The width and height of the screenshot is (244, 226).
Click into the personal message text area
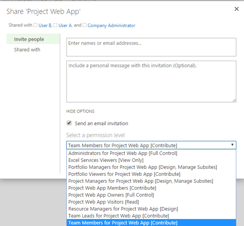(151, 81)
